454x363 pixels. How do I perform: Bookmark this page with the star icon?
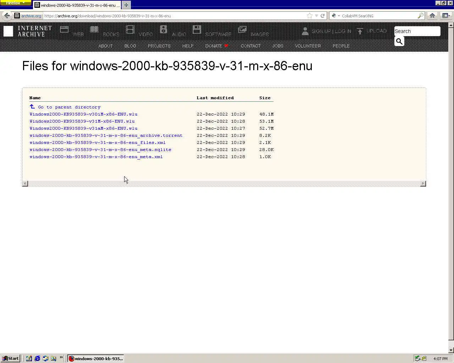click(310, 16)
